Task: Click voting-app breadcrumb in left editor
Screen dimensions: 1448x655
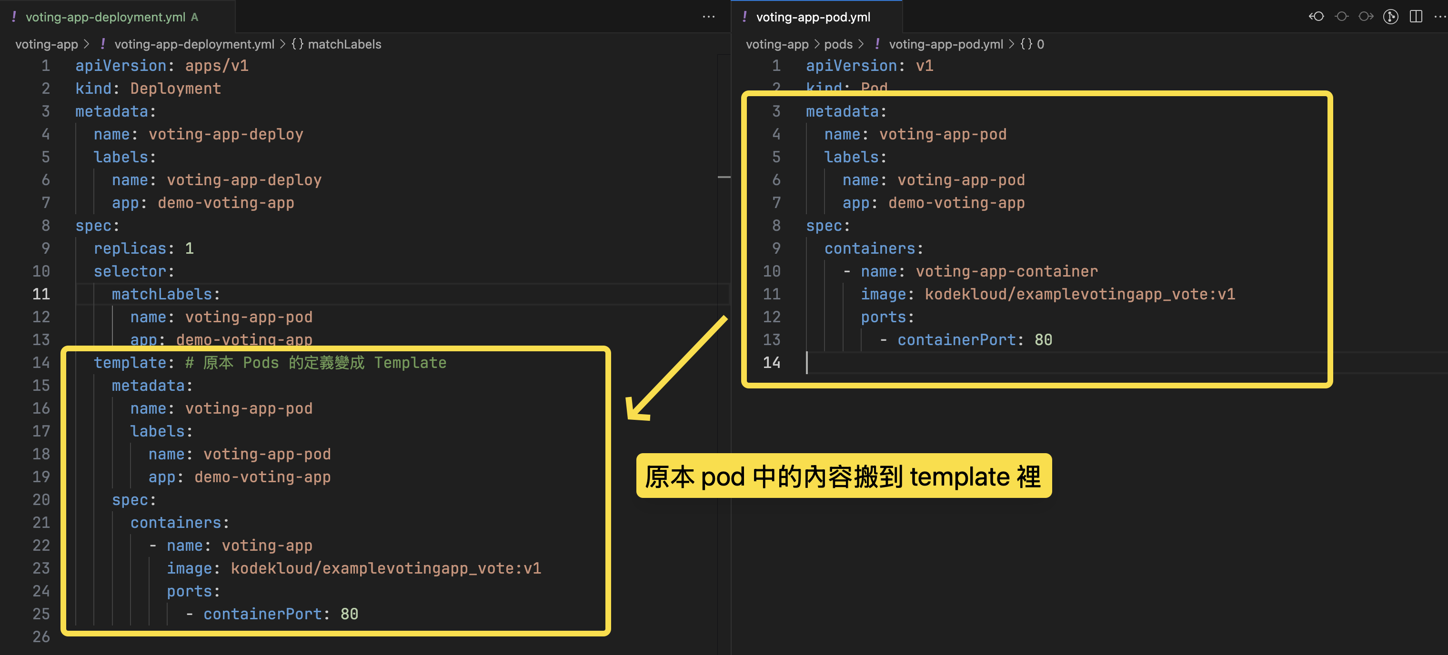Action: pos(47,44)
